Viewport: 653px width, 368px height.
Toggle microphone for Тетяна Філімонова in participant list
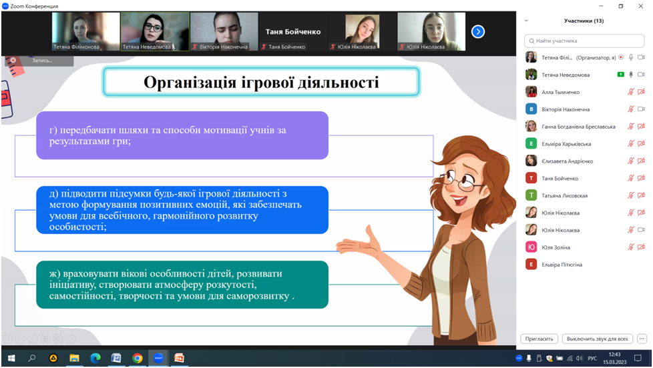pos(630,57)
